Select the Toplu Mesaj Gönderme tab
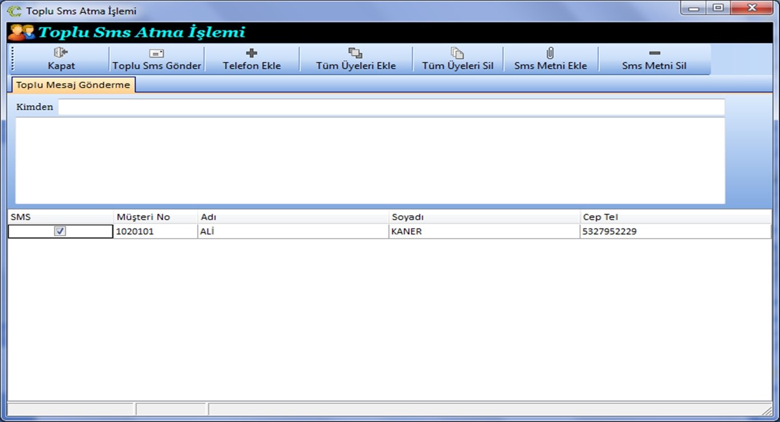This screenshot has width=780, height=422. point(73,85)
